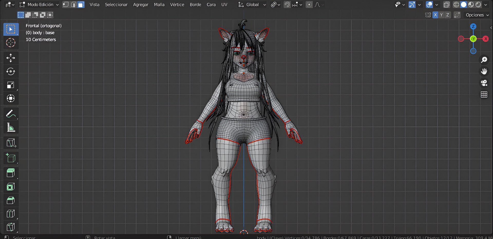Open the Vista menu

94,5
